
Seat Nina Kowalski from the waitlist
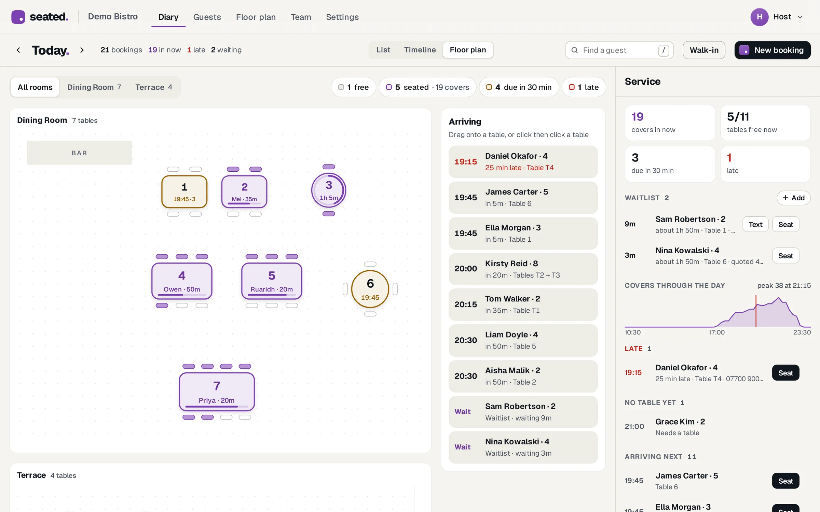(x=785, y=256)
